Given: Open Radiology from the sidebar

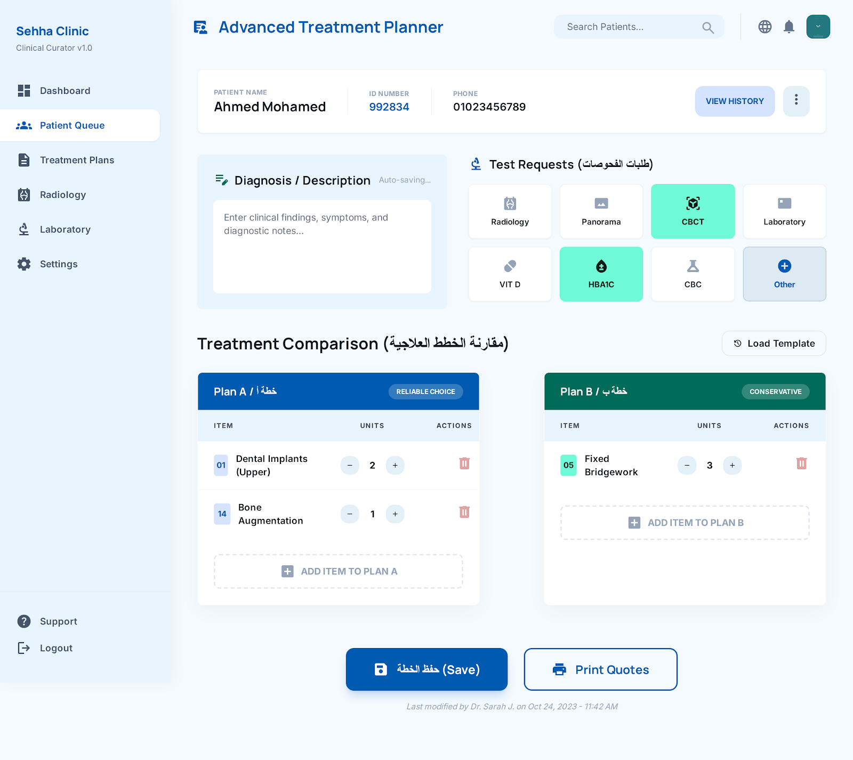Looking at the screenshot, I should coord(62,195).
